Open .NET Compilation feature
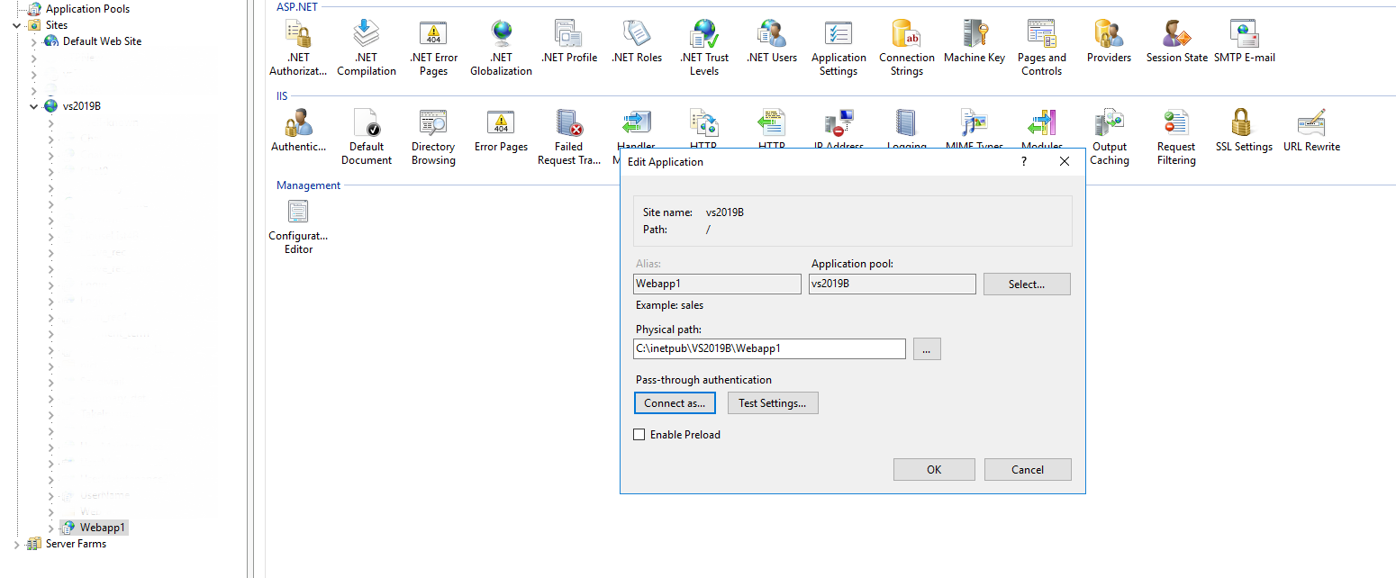1396x578 pixels. [367, 48]
